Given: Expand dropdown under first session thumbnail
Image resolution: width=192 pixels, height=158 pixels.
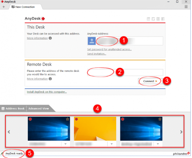Looking at the screenshot, I should [66, 144].
